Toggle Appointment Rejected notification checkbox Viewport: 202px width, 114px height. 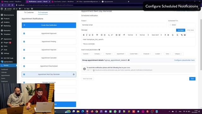[x=24, y=50]
